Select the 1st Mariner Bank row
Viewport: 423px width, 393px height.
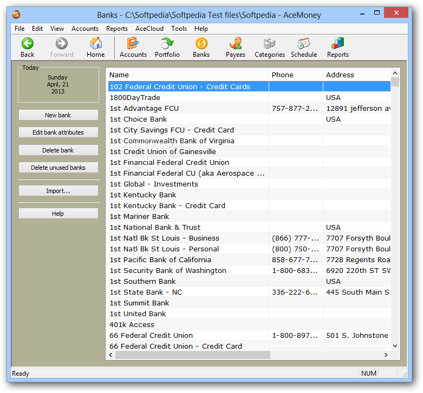coord(249,216)
